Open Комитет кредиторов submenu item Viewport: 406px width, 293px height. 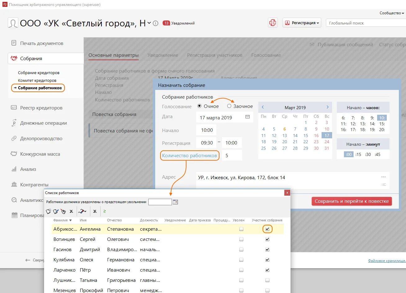click(37, 80)
